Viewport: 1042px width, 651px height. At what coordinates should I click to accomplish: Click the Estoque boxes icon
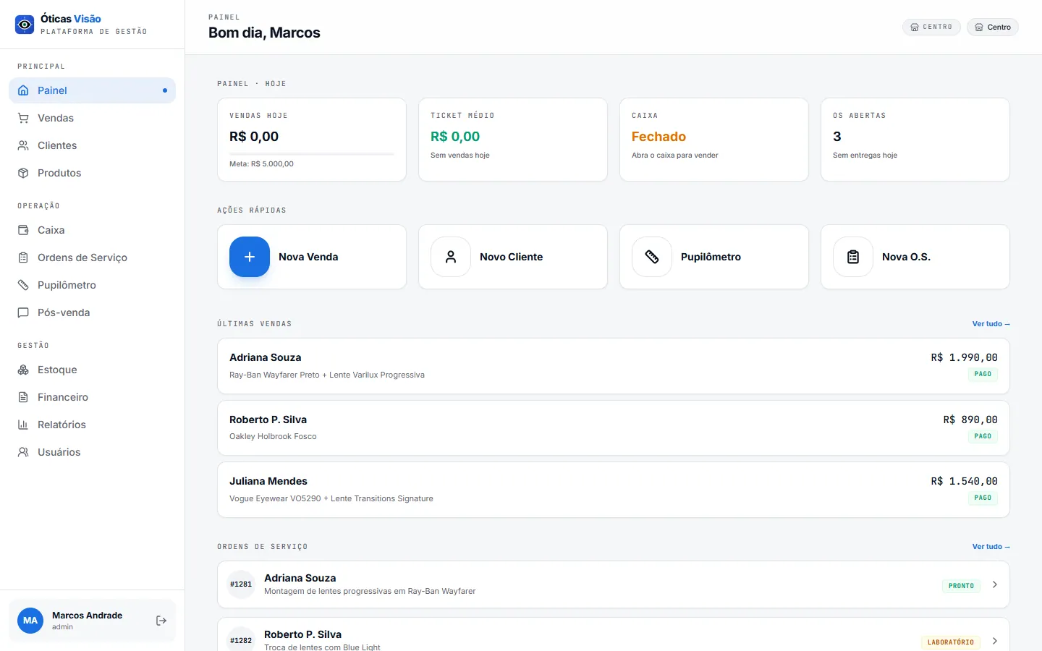pos(23,370)
